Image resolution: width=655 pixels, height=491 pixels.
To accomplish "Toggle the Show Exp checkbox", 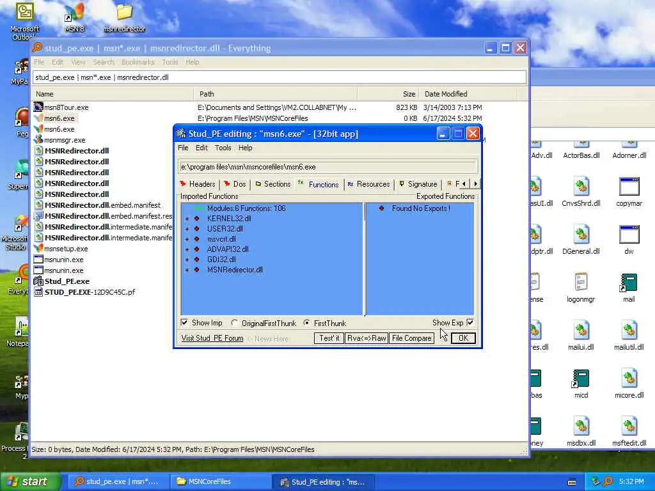I will click(470, 322).
